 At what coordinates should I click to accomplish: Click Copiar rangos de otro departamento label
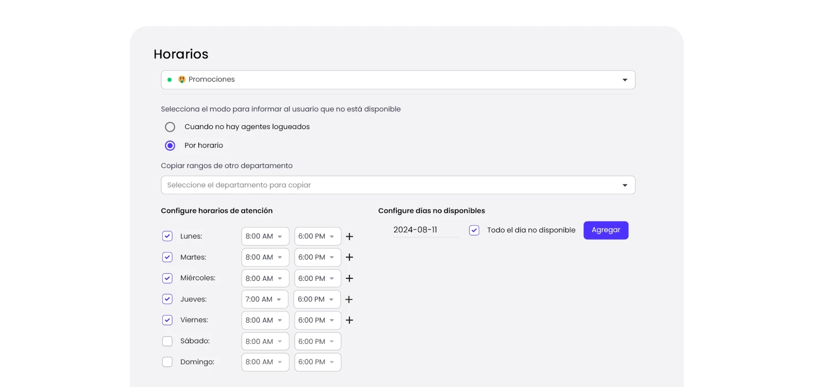227,166
